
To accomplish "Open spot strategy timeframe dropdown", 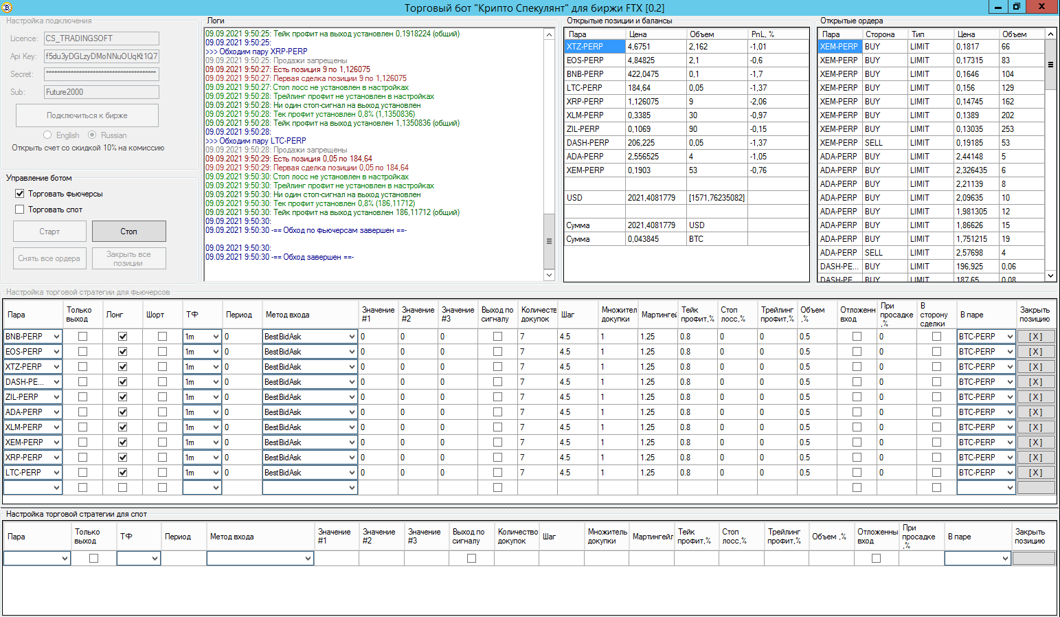I will click(x=155, y=559).
